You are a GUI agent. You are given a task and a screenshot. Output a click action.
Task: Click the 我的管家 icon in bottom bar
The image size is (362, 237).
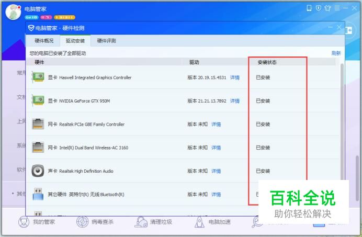[x=24, y=222]
